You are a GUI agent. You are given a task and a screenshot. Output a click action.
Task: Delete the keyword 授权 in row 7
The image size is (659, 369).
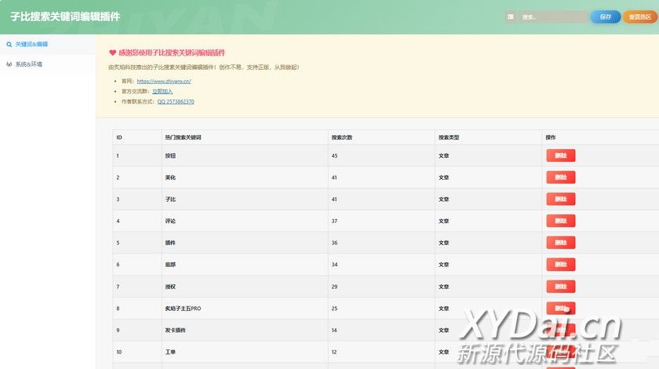pos(560,287)
